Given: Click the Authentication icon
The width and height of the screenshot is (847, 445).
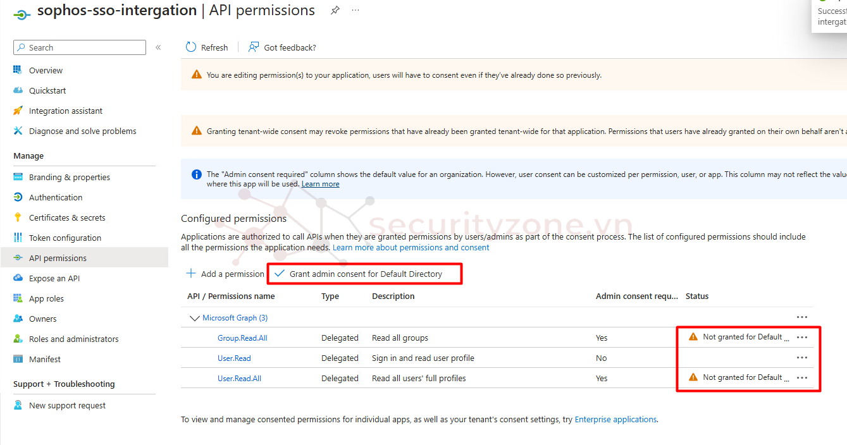Looking at the screenshot, I should pyautogui.click(x=18, y=197).
